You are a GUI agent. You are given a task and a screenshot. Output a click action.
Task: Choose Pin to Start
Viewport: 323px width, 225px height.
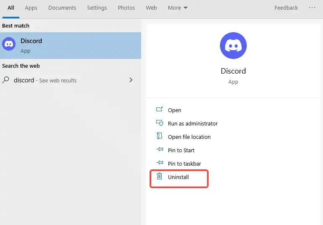coord(181,150)
